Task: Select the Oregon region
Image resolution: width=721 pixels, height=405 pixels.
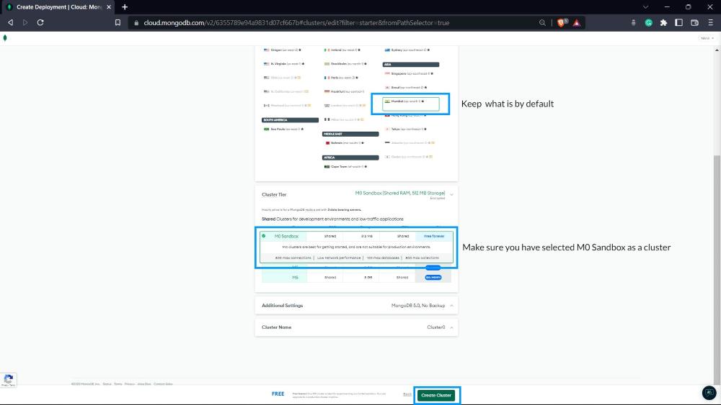Action: [x=283, y=50]
